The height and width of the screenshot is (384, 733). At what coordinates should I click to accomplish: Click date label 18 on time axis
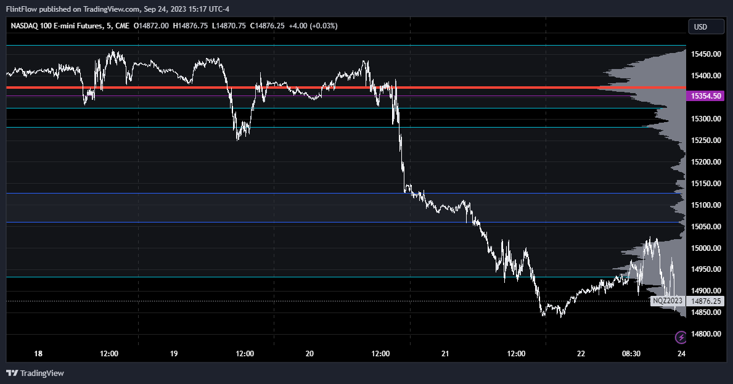coord(38,354)
